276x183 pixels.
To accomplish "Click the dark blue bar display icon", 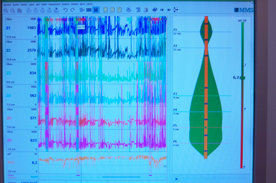I will point(89,10).
